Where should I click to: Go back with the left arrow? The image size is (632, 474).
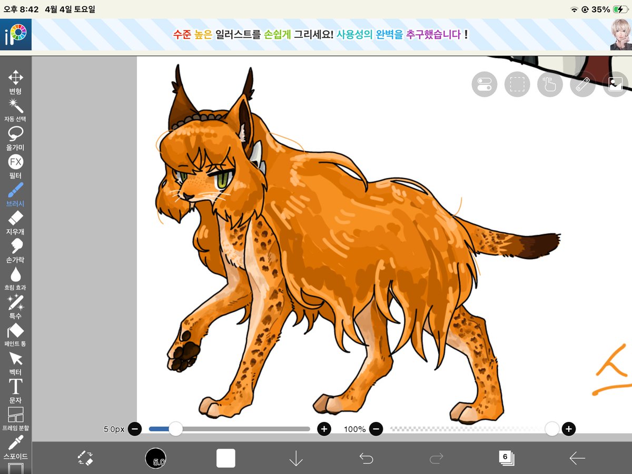click(x=577, y=458)
